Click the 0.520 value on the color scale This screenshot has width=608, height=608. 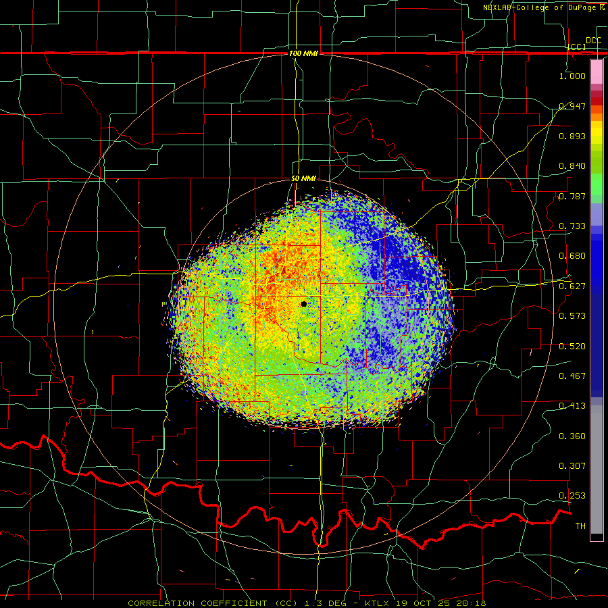(572, 347)
